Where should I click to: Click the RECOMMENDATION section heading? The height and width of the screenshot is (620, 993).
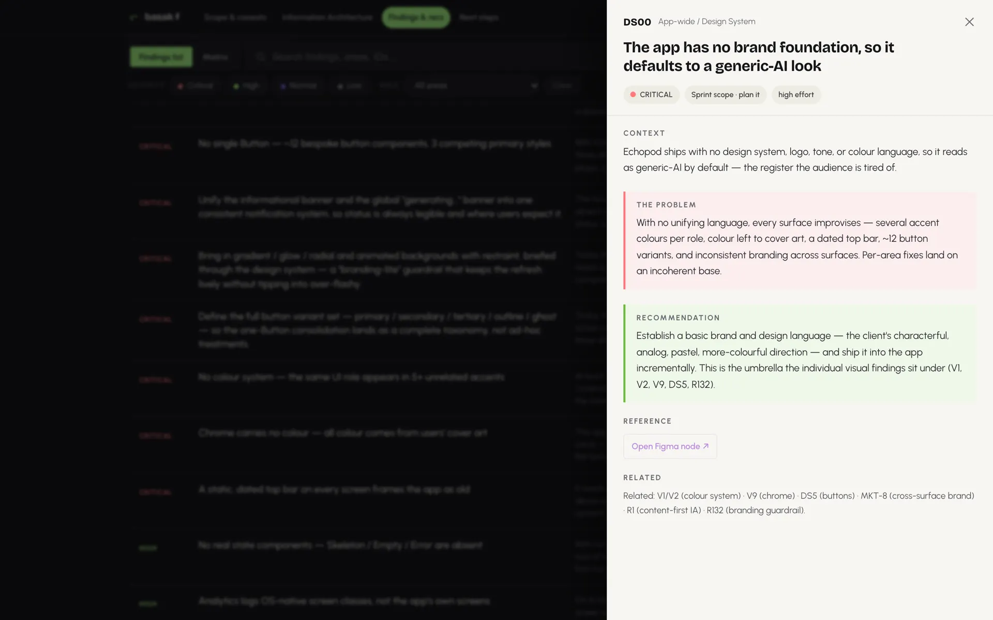click(x=678, y=318)
